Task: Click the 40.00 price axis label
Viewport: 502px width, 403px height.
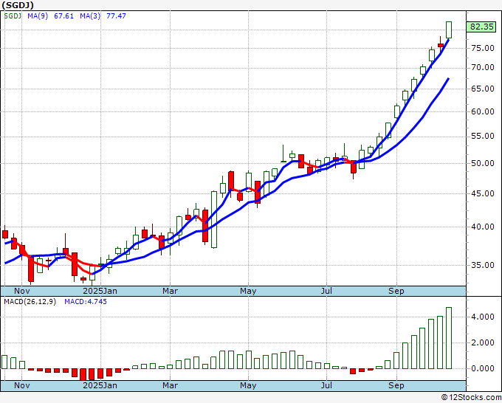Action: (483, 227)
